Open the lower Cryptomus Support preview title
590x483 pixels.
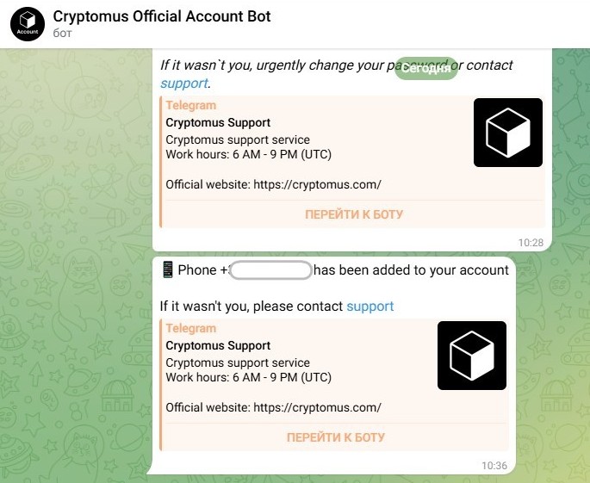[218, 346]
